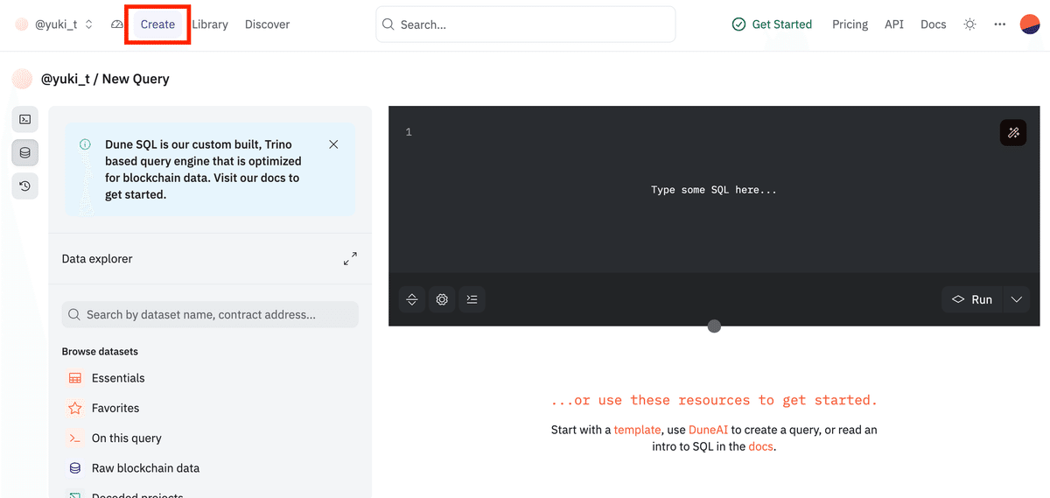This screenshot has height=498, width=1050.
Task: Open the Get Started checklist
Action: (x=772, y=25)
